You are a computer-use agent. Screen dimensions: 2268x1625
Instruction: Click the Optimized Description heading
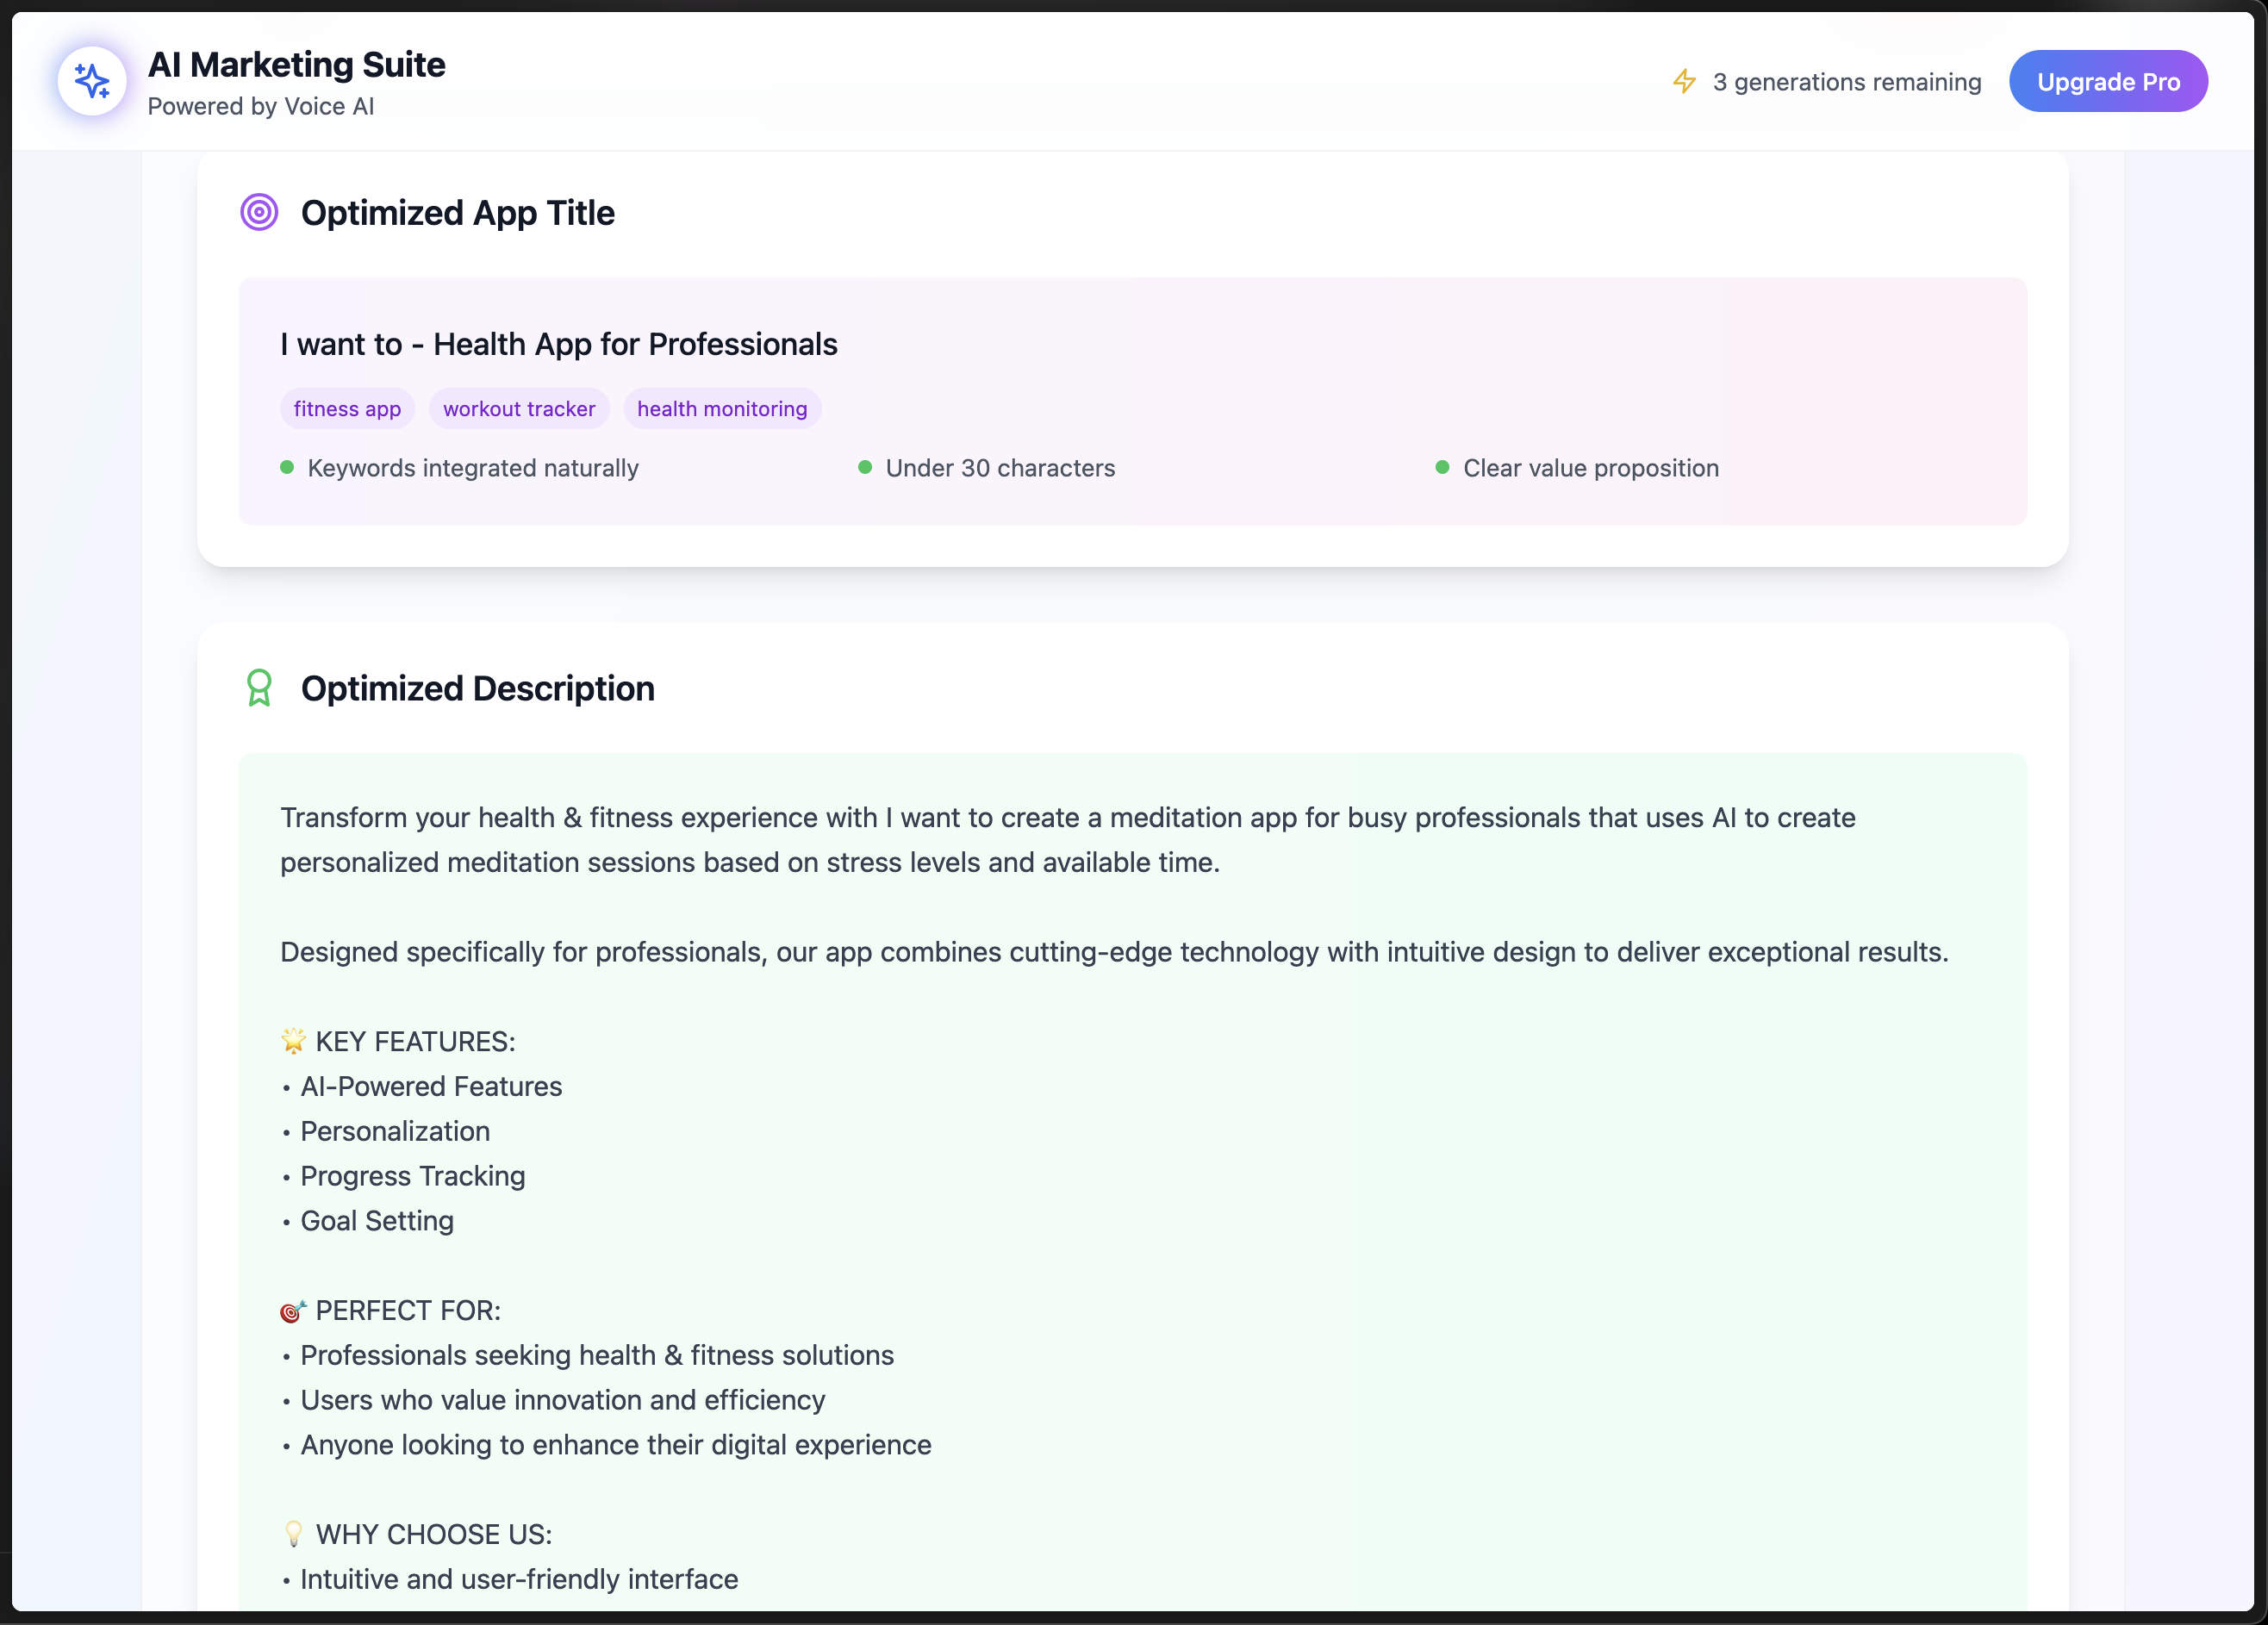[x=477, y=688]
